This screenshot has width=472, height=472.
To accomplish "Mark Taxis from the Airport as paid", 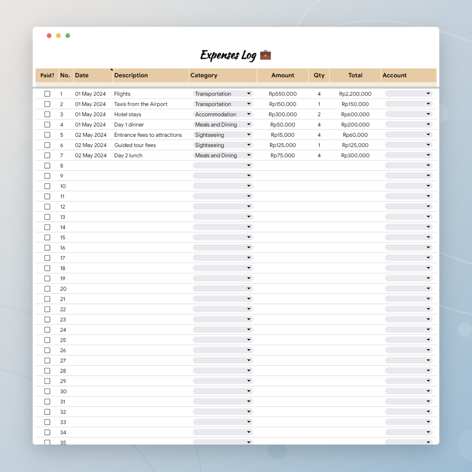I will [x=47, y=104].
